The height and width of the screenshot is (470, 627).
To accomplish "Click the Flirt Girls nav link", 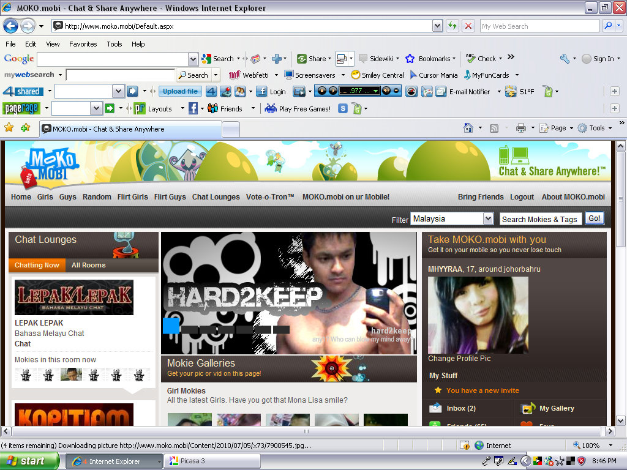I will [x=132, y=196].
